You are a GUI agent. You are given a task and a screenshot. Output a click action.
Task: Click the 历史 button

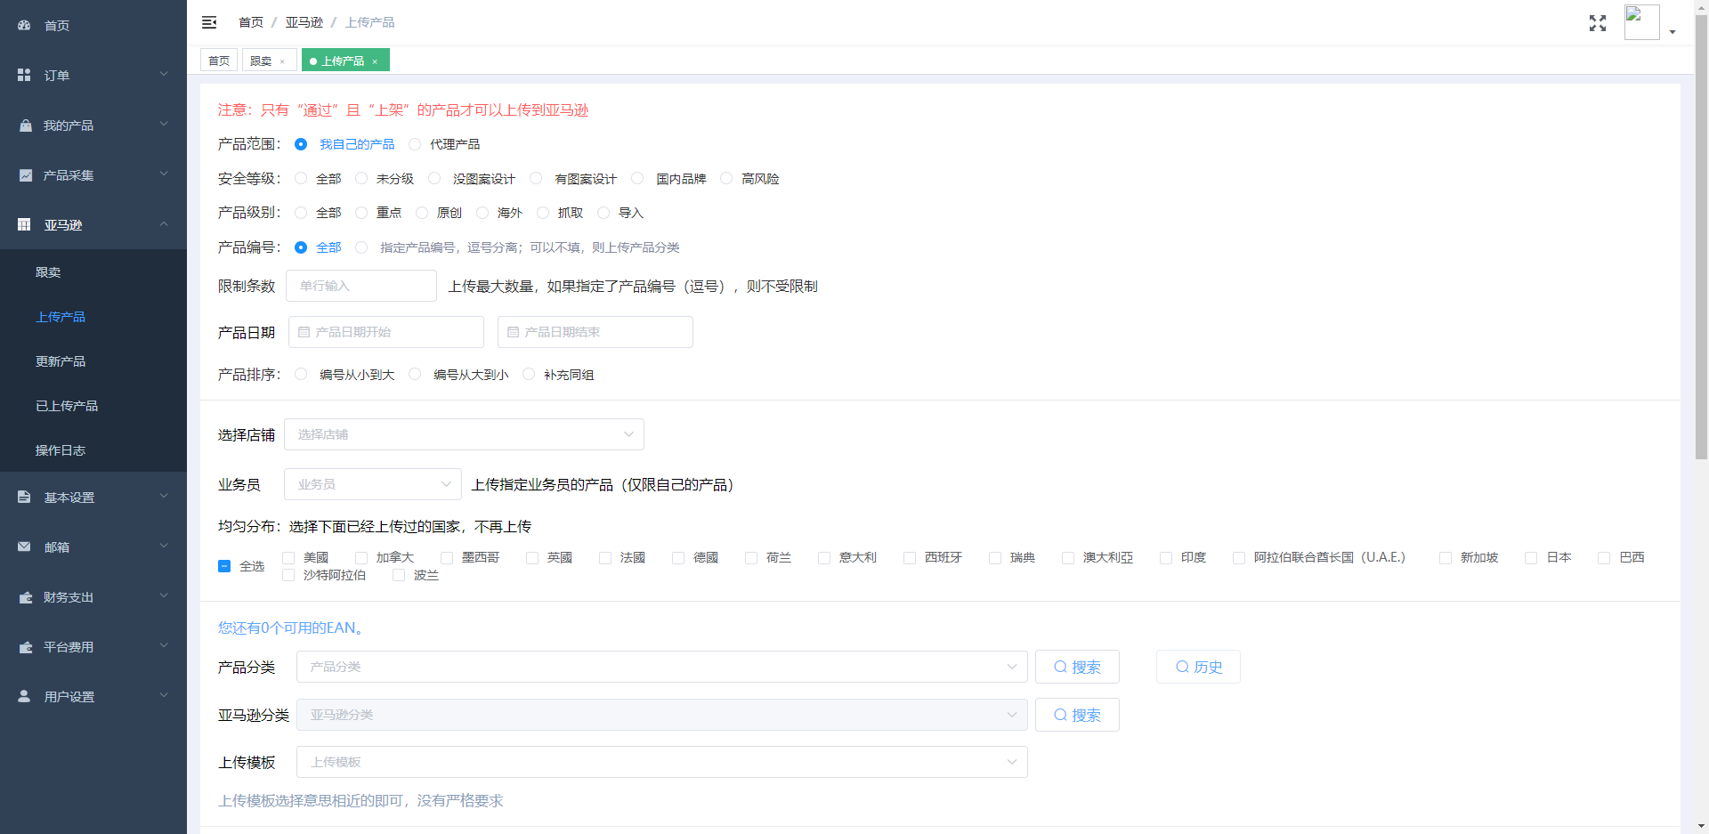point(1197,667)
